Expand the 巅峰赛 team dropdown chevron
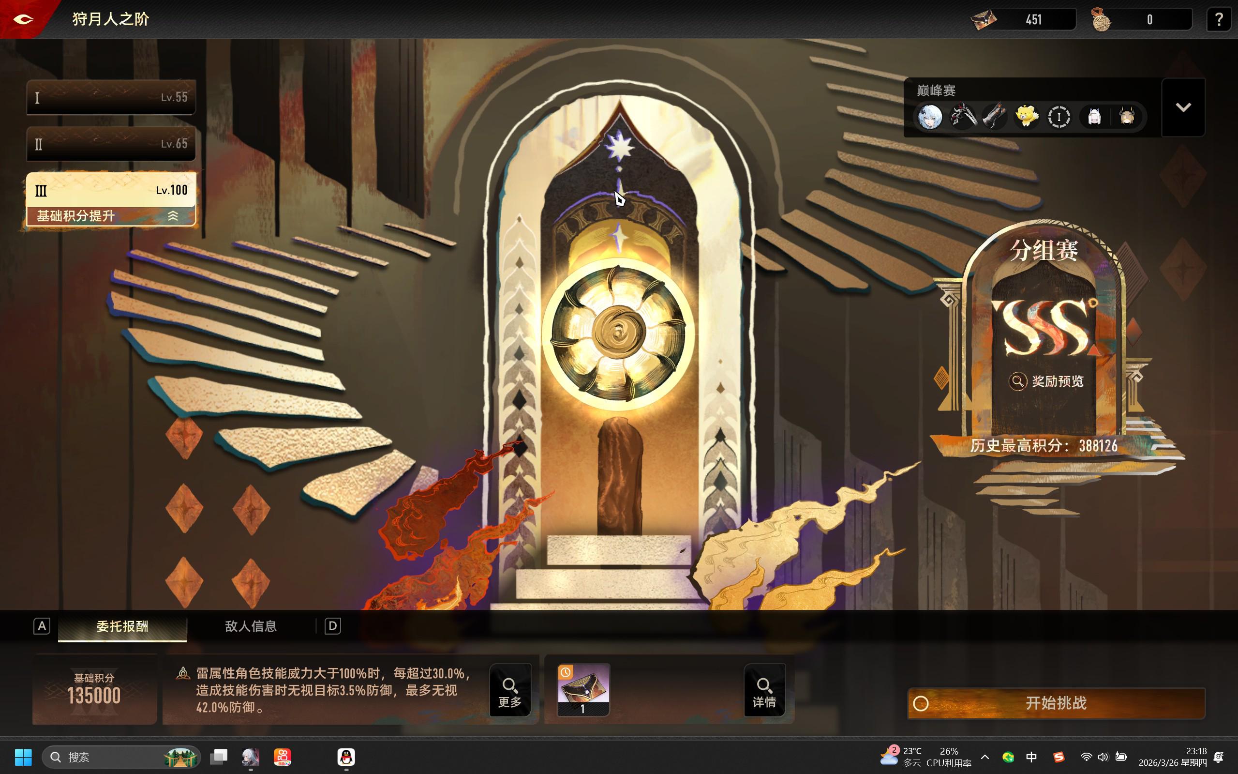 (x=1183, y=107)
